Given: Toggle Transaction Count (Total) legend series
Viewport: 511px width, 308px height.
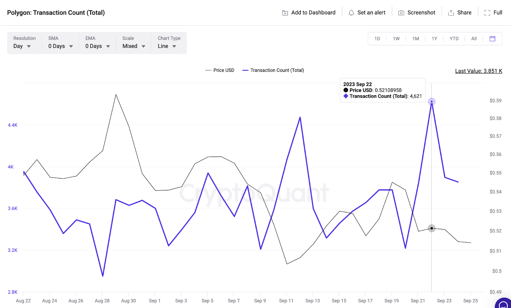Looking at the screenshot, I should coord(273,70).
